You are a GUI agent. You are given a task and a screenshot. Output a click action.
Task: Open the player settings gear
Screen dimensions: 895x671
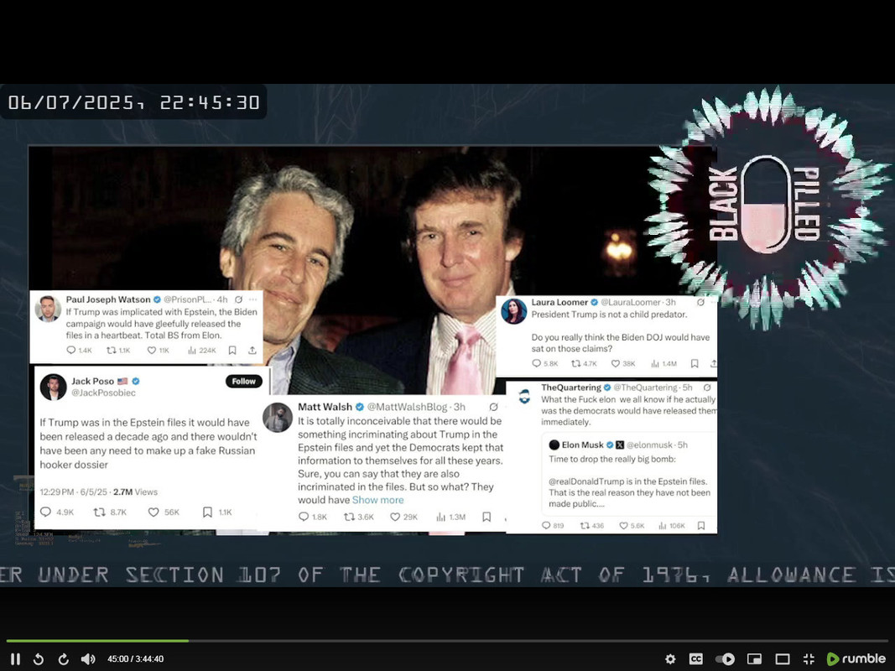(x=671, y=659)
